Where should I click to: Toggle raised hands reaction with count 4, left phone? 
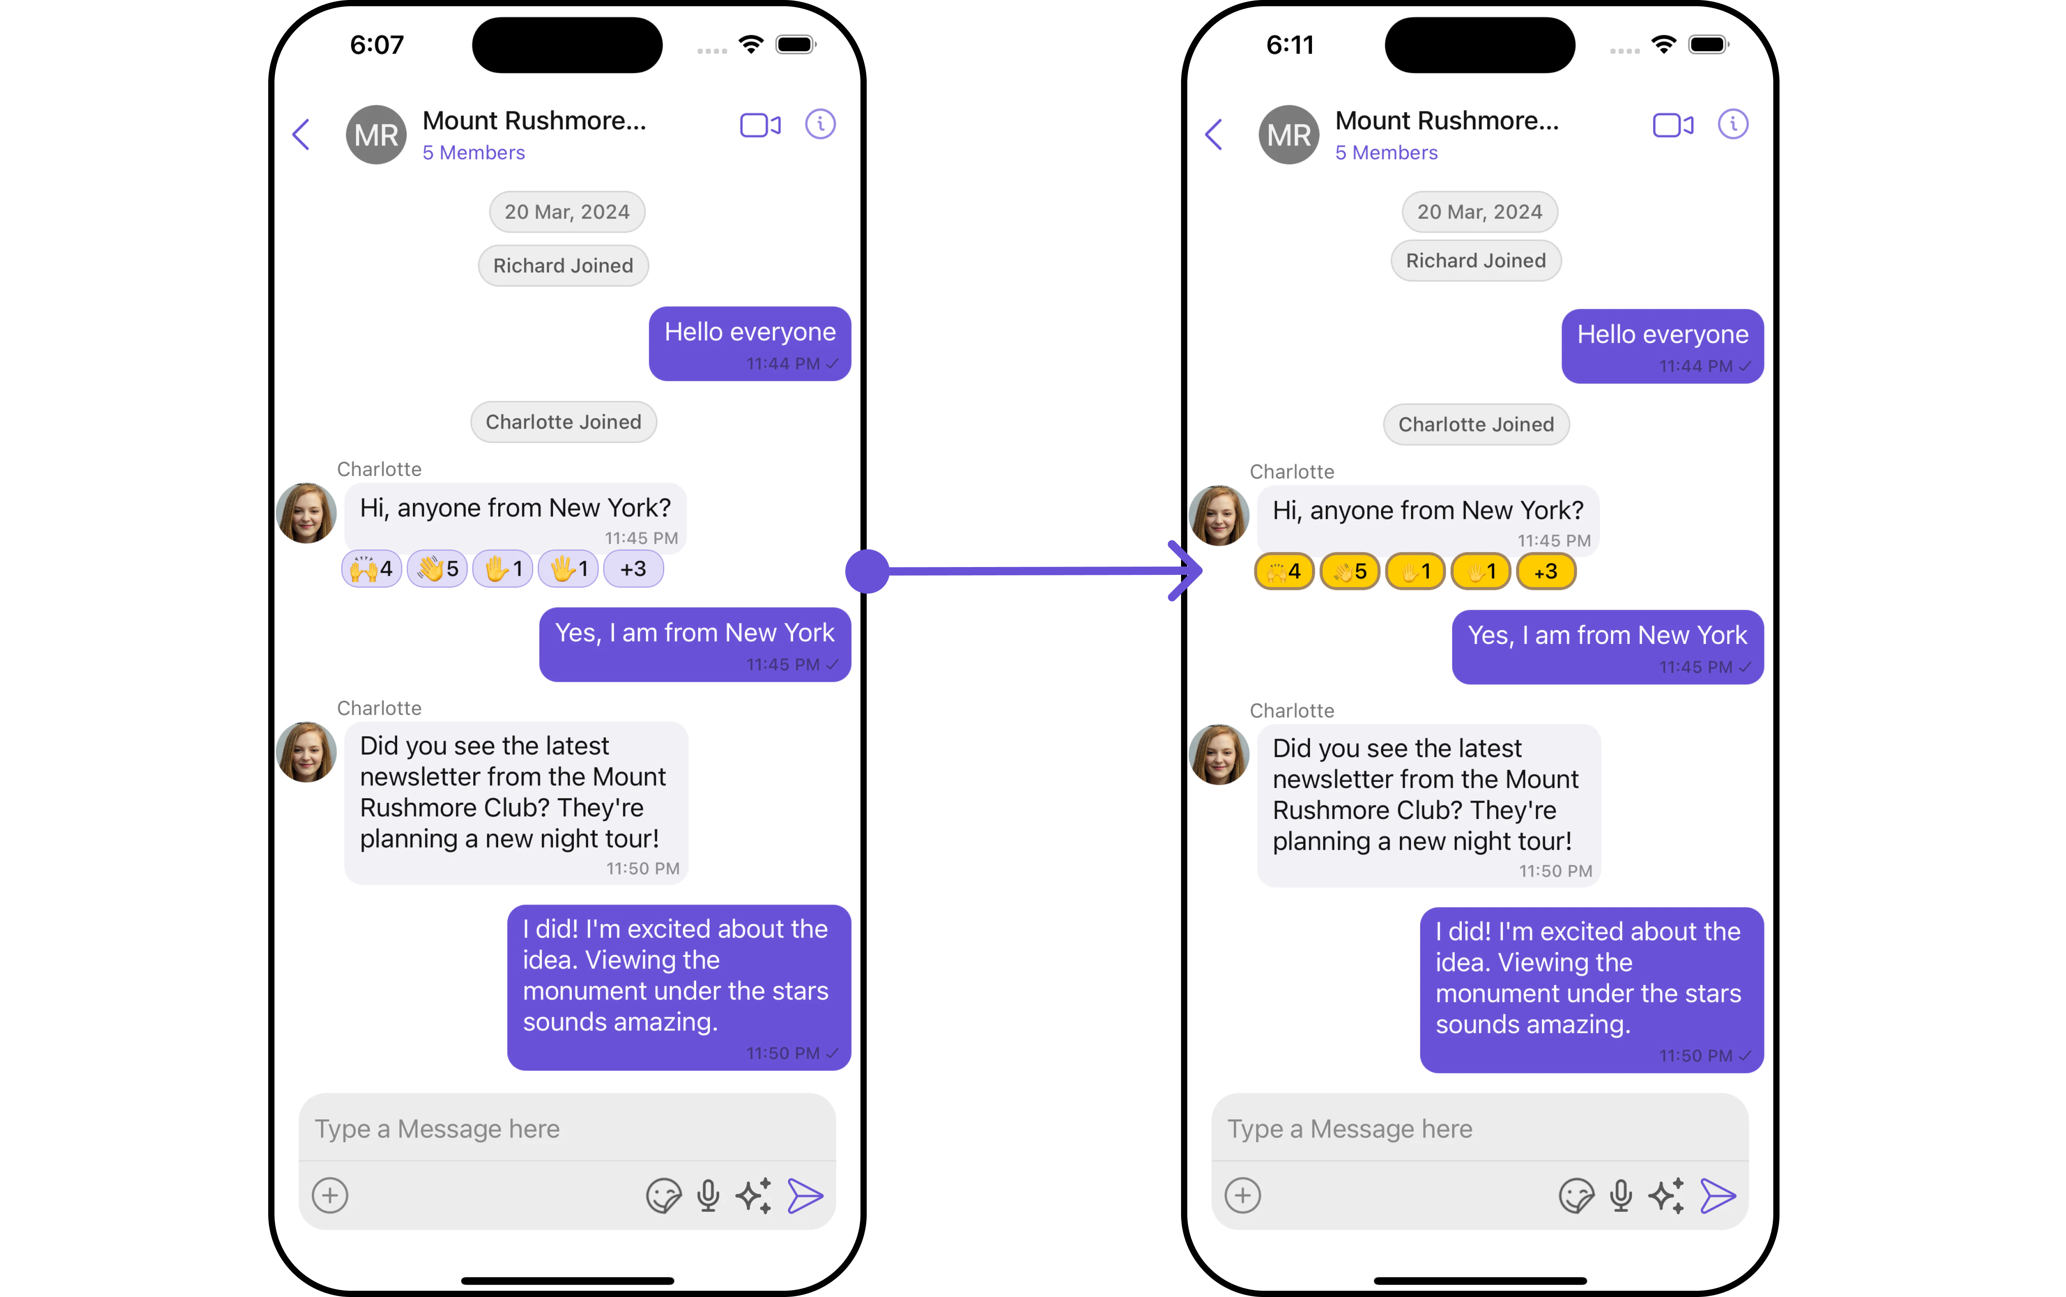[371, 569]
